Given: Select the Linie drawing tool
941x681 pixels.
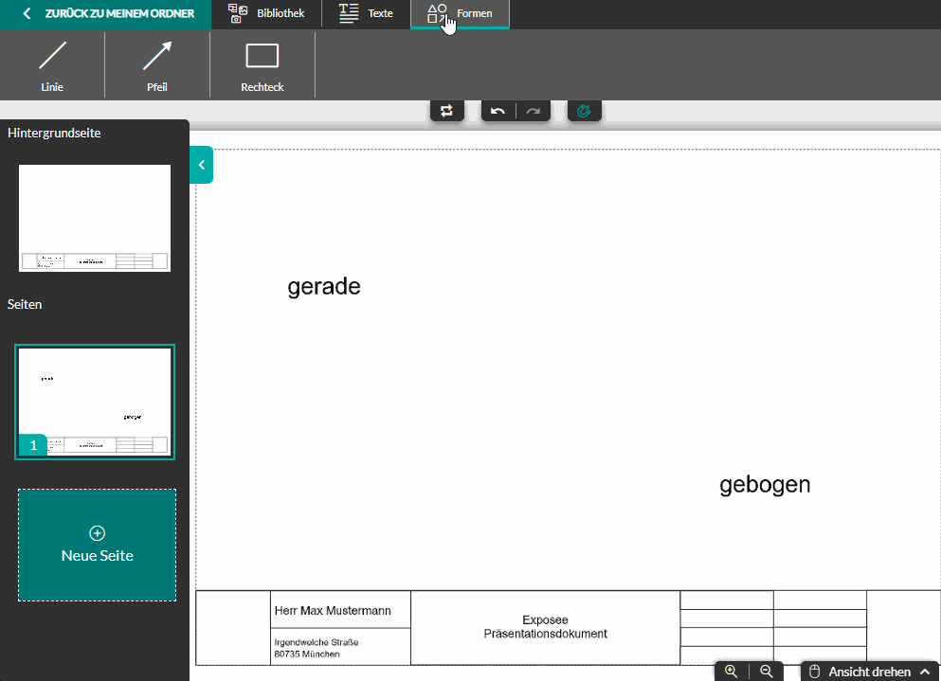Looking at the screenshot, I should 52,64.
